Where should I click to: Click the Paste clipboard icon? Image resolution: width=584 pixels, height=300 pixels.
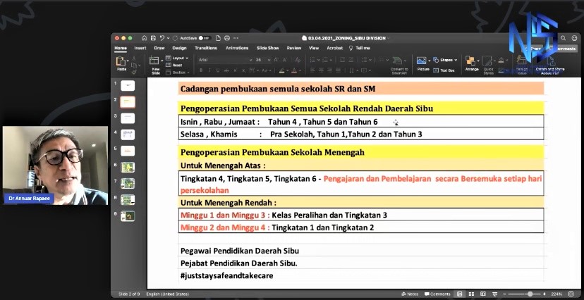click(x=121, y=62)
